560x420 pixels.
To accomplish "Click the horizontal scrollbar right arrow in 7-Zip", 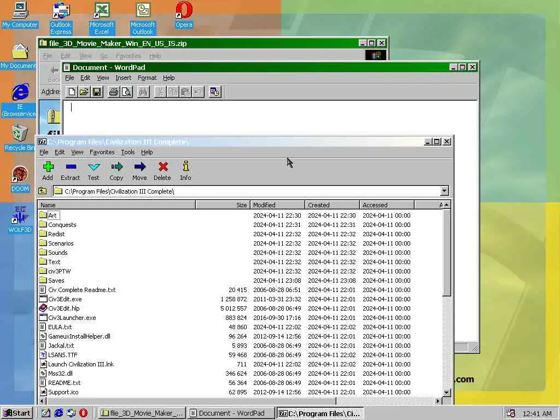I will [438, 401].
